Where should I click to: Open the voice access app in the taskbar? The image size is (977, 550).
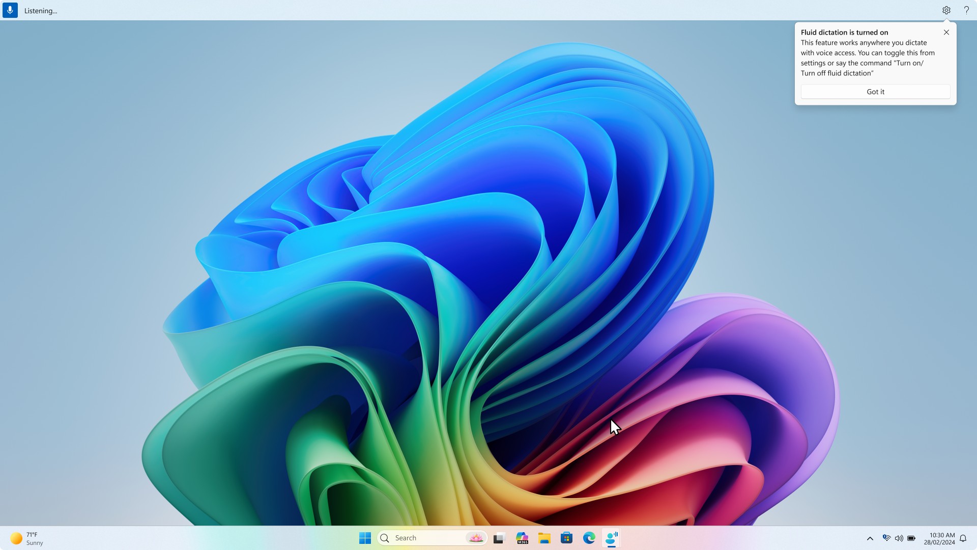[x=611, y=537]
